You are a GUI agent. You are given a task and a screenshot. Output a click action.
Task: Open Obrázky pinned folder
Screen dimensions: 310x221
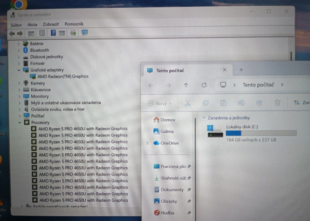pos(166,201)
